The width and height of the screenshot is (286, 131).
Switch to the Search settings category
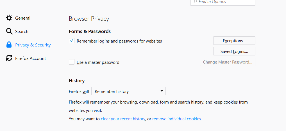tap(22, 31)
